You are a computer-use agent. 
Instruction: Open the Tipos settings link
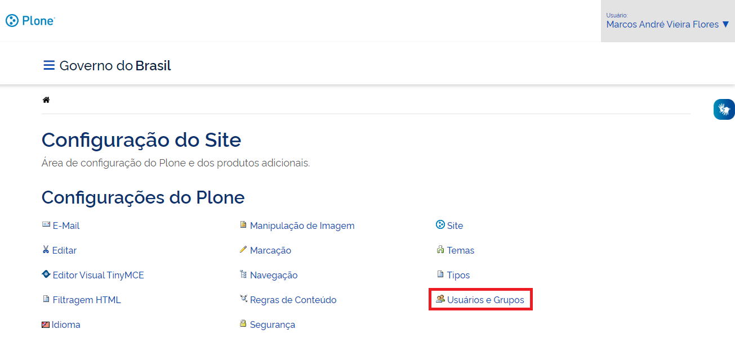click(458, 275)
